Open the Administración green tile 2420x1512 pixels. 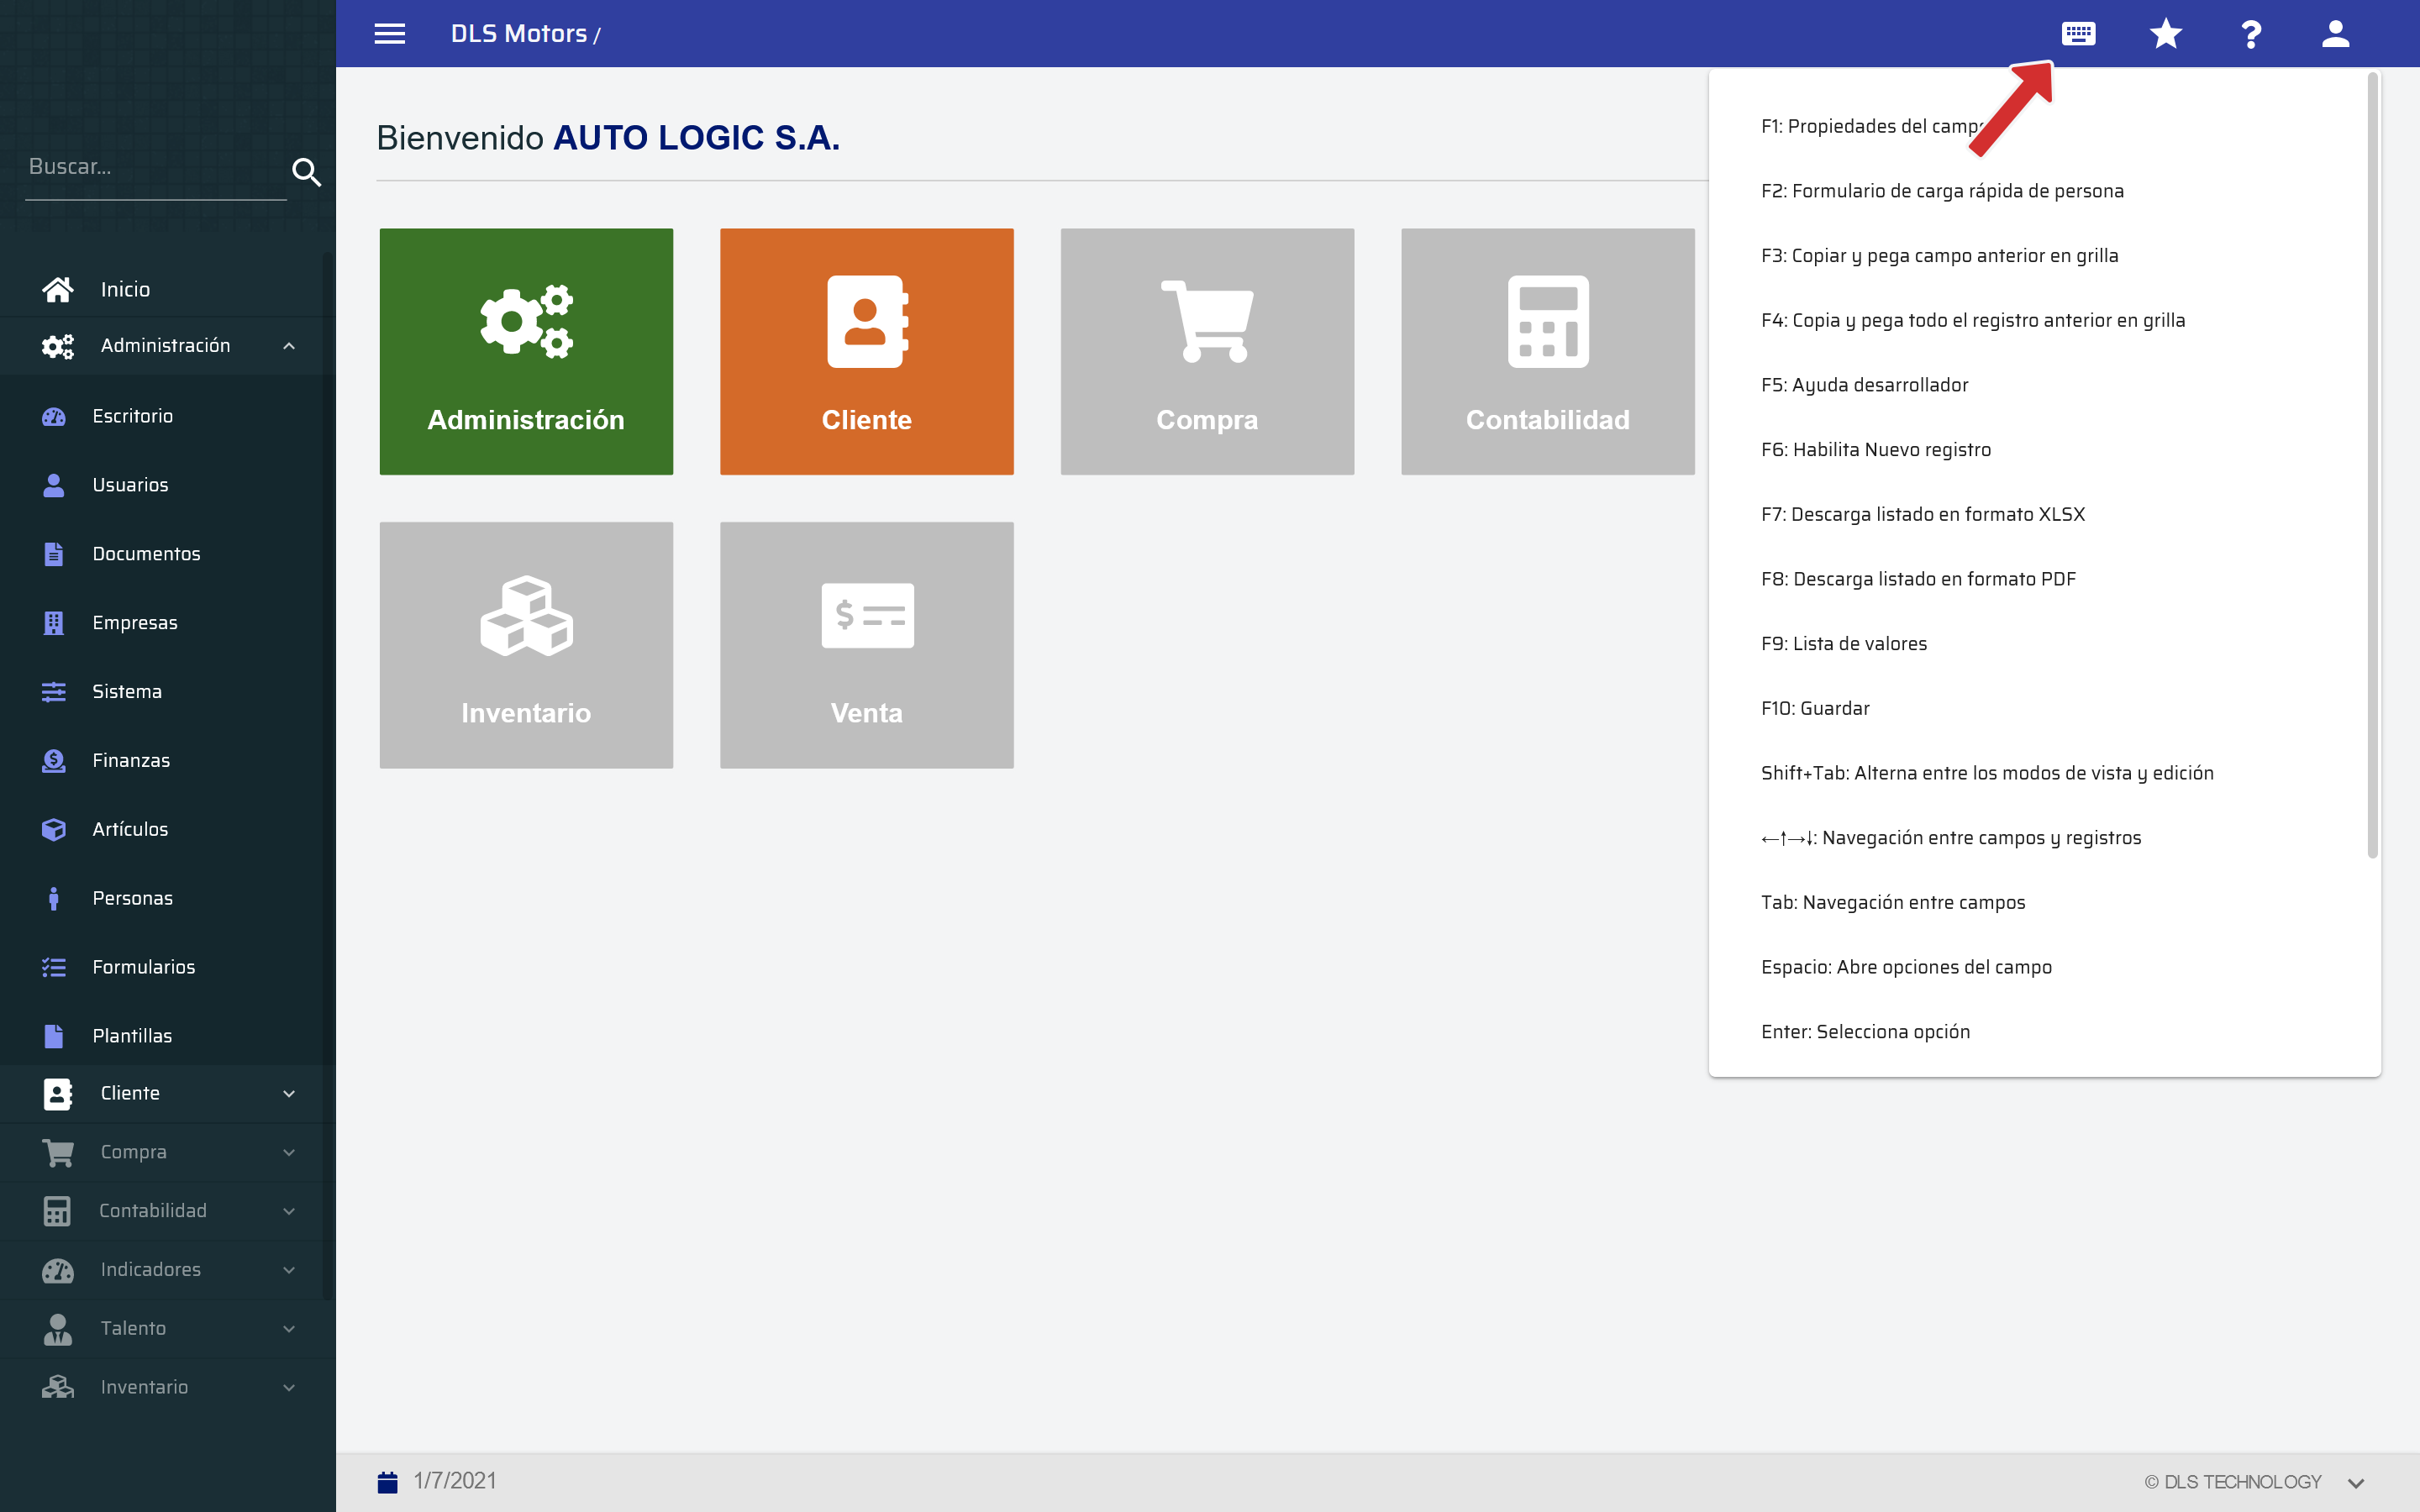click(526, 351)
